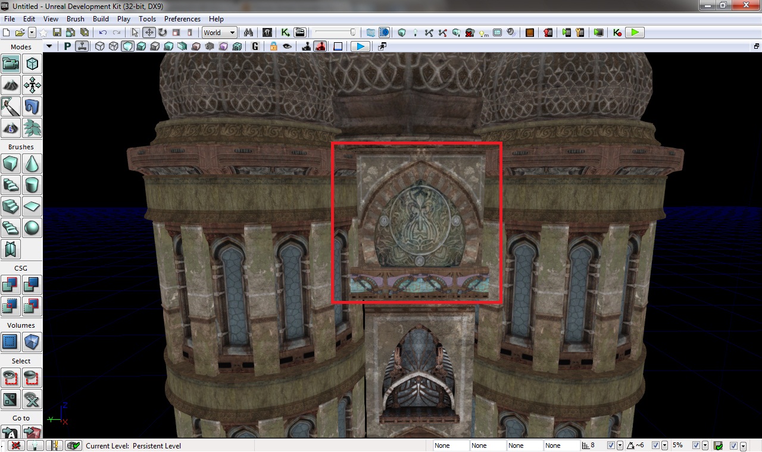
Task: Toggle the eye icon in the viewport toolbar
Action: coord(288,46)
